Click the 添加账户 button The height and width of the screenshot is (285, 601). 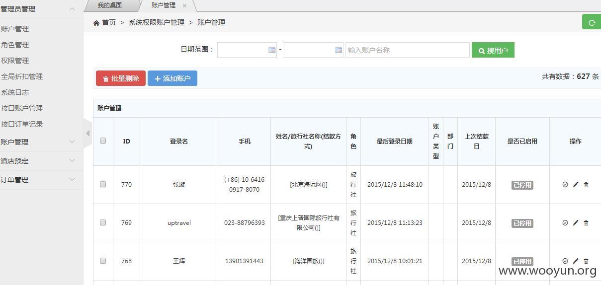coord(172,78)
